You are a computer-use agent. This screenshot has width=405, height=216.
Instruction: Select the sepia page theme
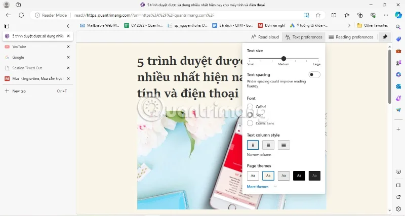tap(268, 176)
